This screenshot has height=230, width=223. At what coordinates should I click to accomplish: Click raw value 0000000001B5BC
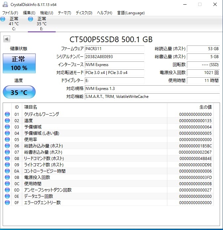coord(195,146)
